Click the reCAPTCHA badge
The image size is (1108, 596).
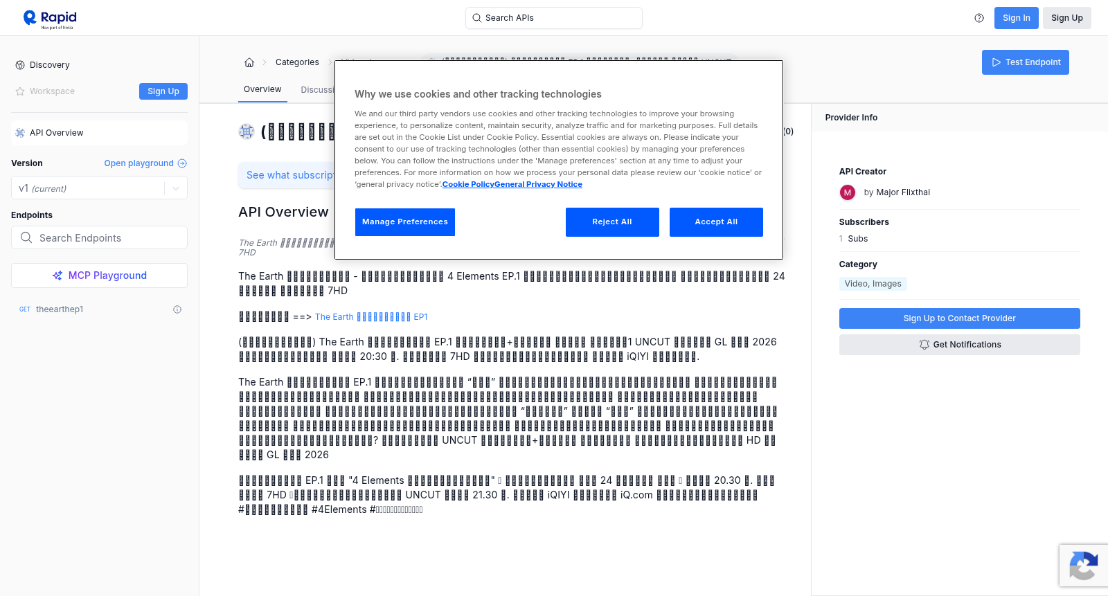pyautogui.click(x=1084, y=566)
